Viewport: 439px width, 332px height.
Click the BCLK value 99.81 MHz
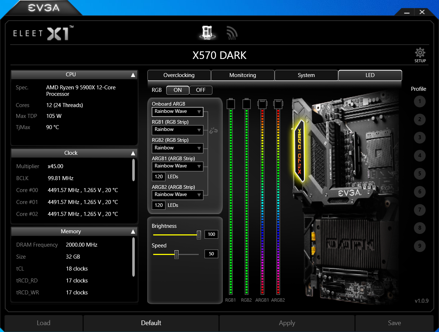click(61, 178)
